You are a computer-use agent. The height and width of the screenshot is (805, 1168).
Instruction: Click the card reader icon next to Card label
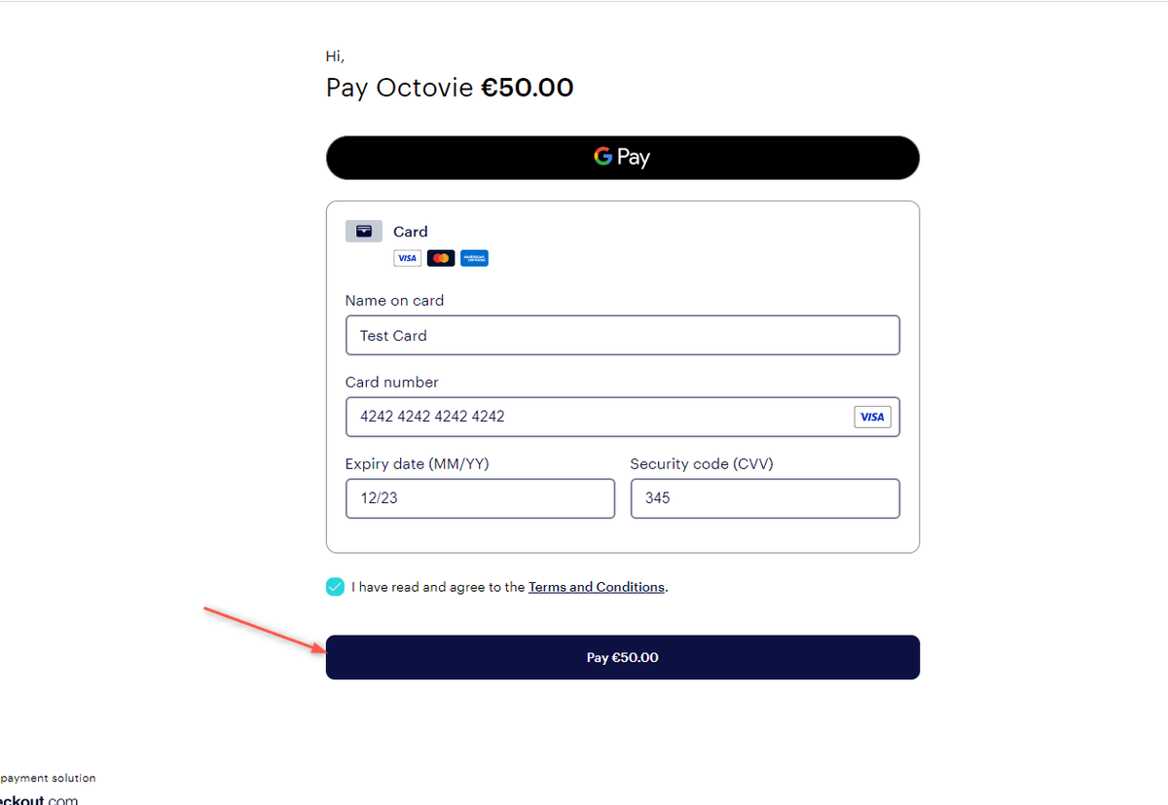[x=363, y=231]
